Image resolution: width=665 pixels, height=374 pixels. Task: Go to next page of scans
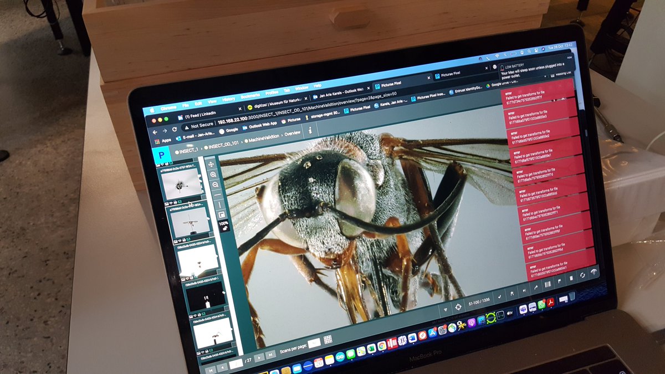[x=259, y=358]
